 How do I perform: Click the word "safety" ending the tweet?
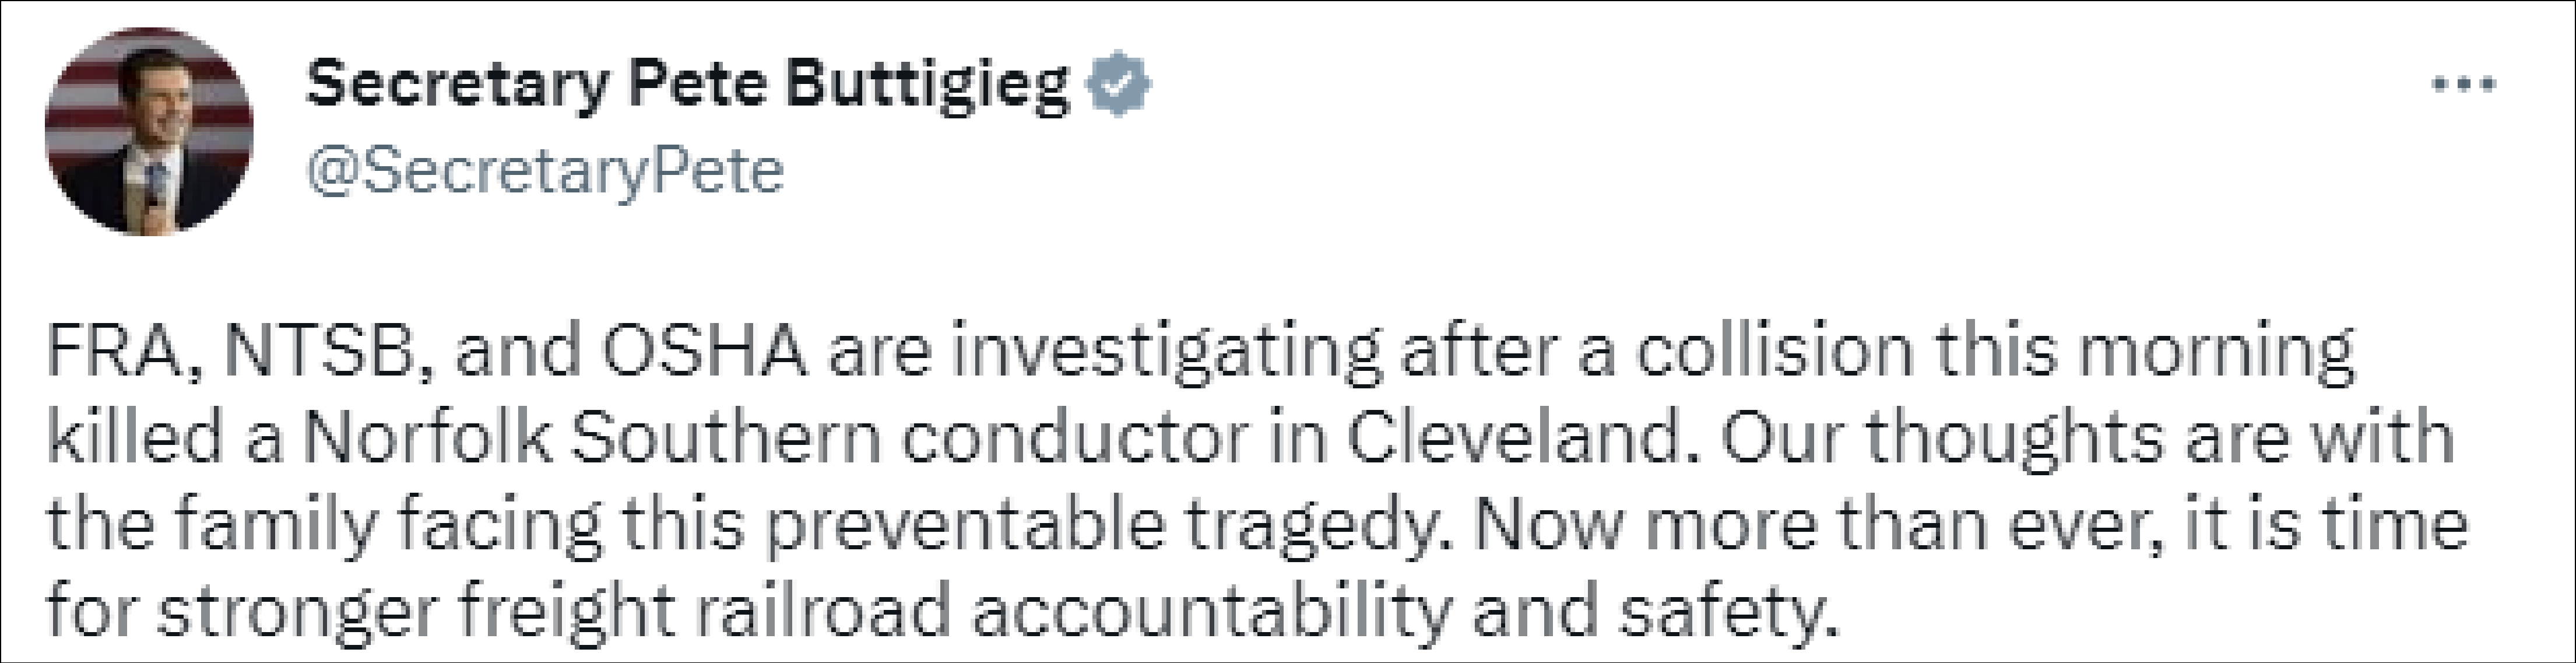click(x=1726, y=610)
